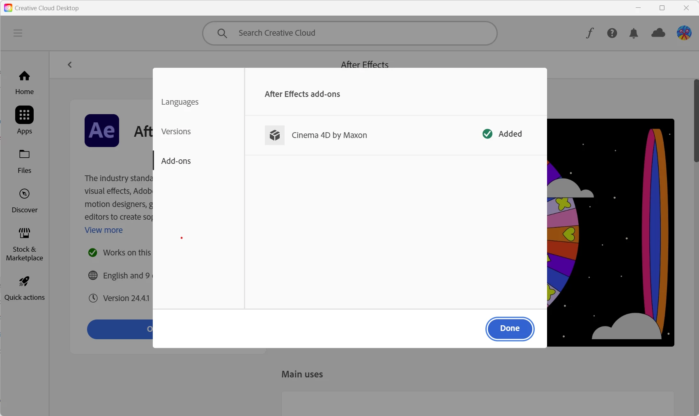The height and width of the screenshot is (416, 699).
Task: Open the cloud sync status icon
Action: 658,33
